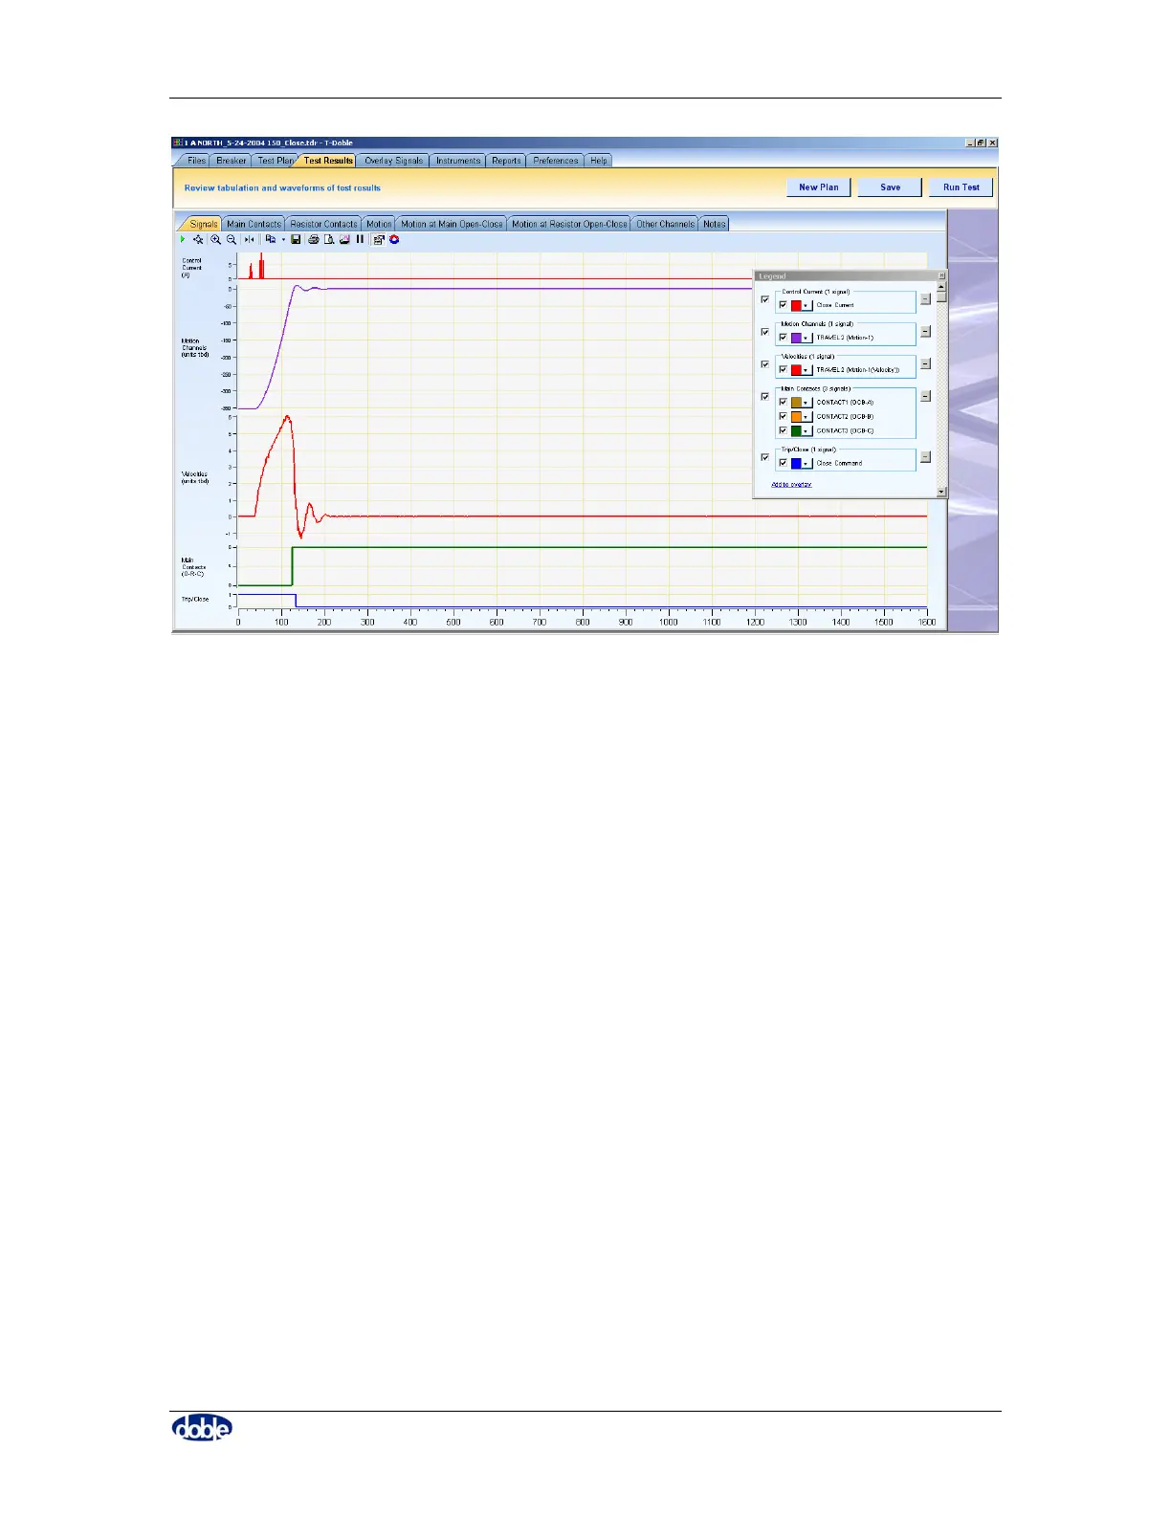
Task: Toggle the legend properties toolbar icon
Action: coord(379,239)
